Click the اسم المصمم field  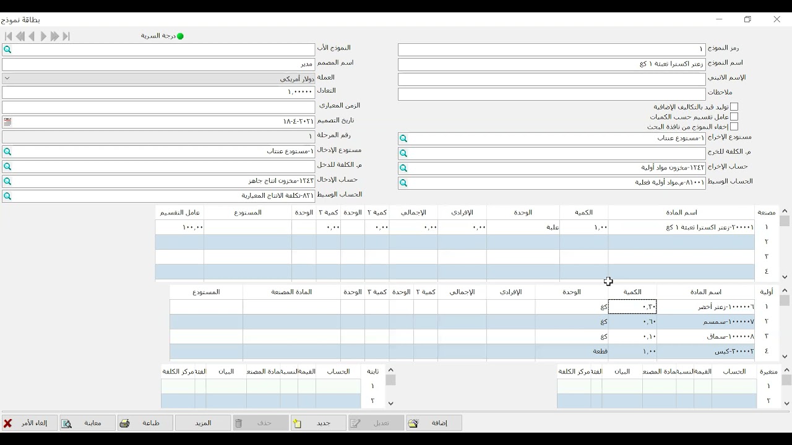click(158, 64)
